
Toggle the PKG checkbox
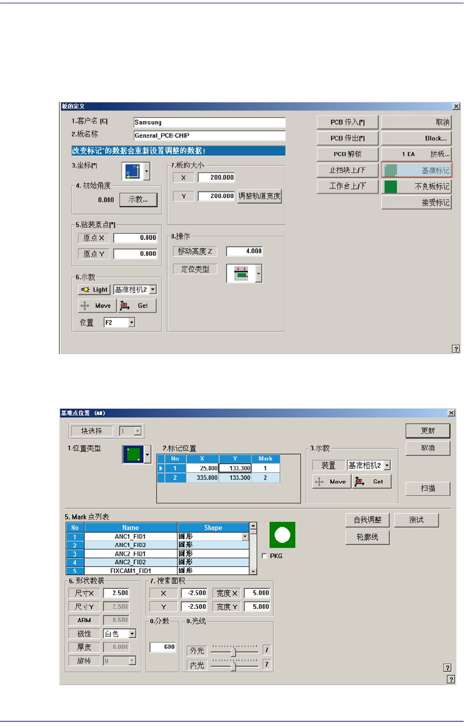coord(264,556)
